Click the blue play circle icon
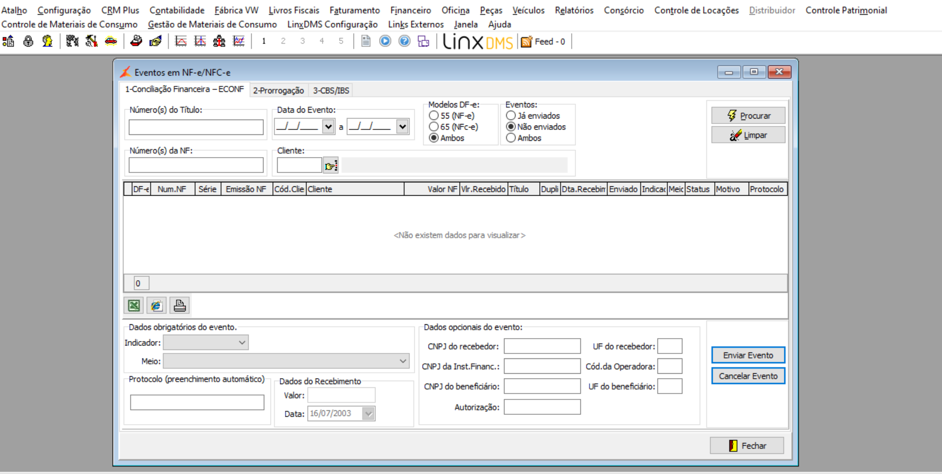The image size is (942, 474). click(x=385, y=42)
